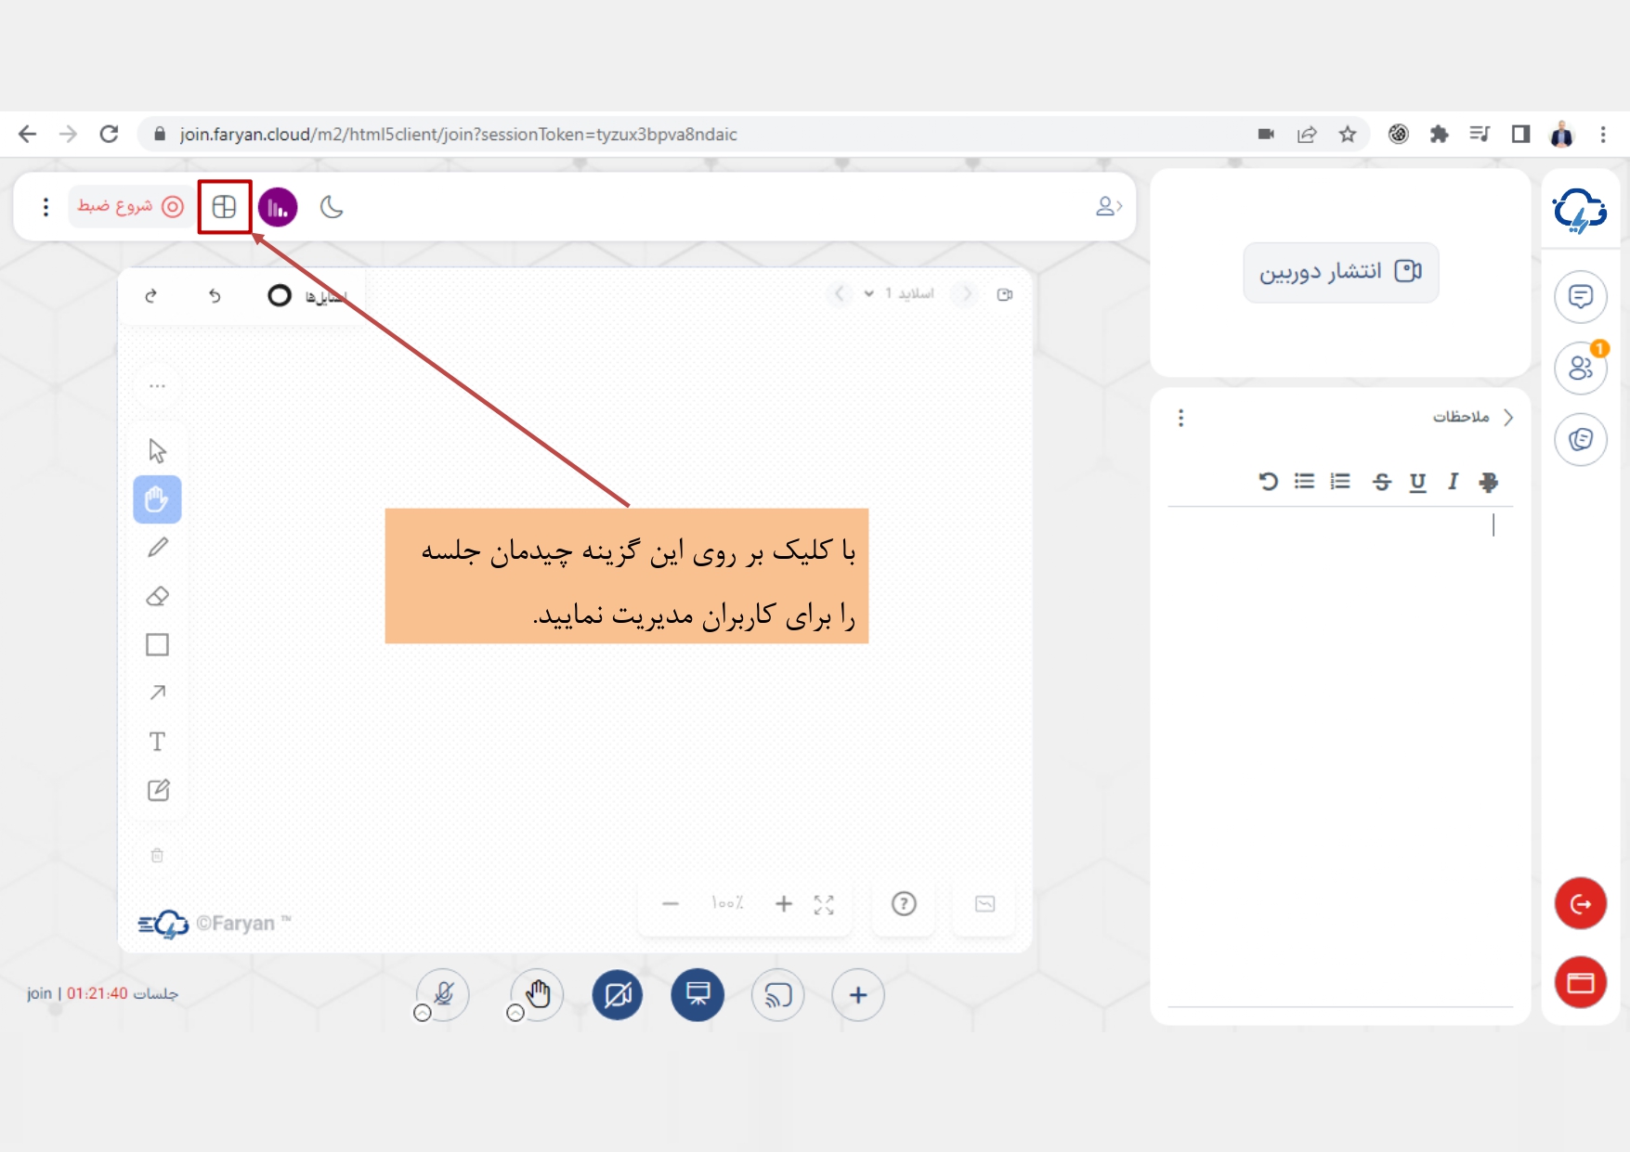
Task: Open the polls chart icon
Action: pyautogui.click(x=278, y=207)
